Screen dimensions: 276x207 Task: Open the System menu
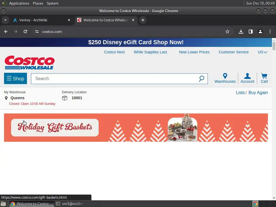coord(53,3)
